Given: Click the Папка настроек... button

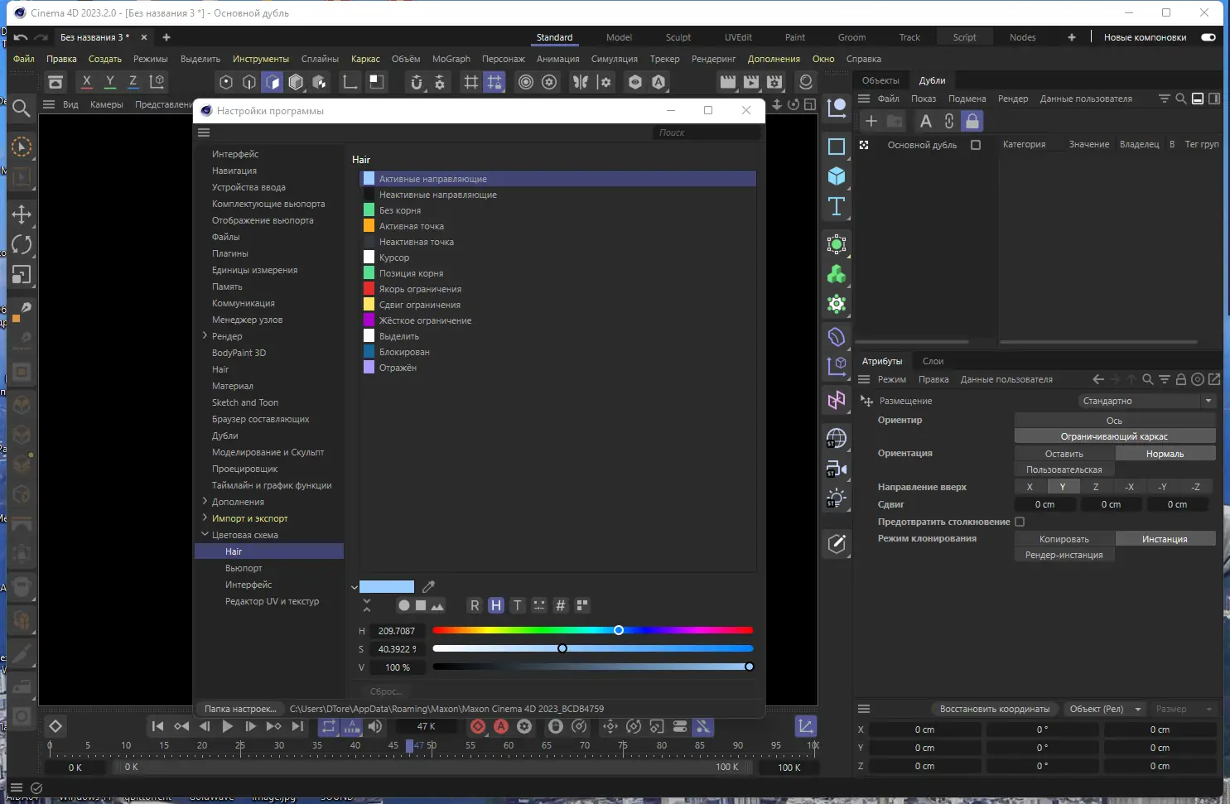Looking at the screenshot, I should (240, 709).
